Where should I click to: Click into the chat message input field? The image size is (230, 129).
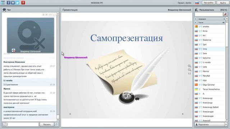pos(23,124)
